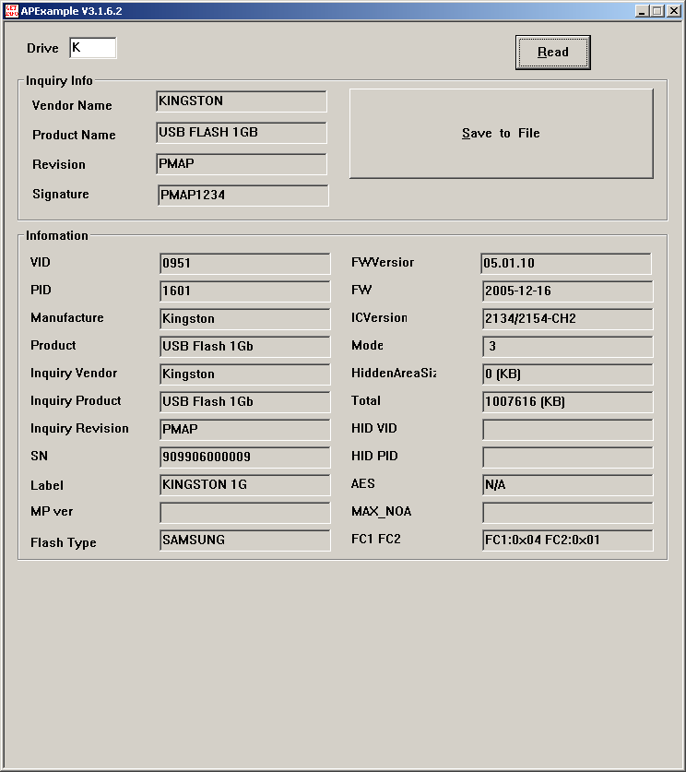Click the empty MP ver field
Screen dimensions: 686x772
tap(245, 513)
